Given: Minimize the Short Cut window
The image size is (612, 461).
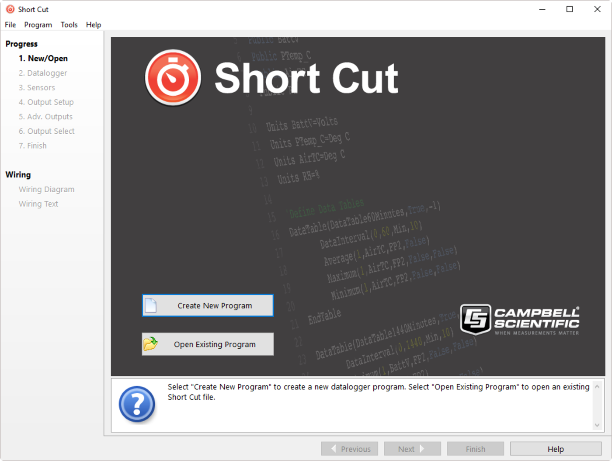Looking at the screenshot, I should 542,9.
